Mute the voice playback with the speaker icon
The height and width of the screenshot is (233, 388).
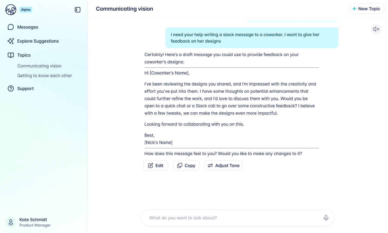376,29
